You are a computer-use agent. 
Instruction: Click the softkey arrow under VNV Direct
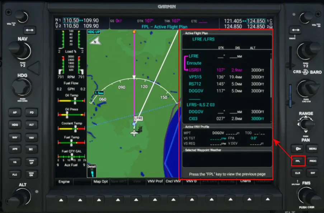(192, 200)
